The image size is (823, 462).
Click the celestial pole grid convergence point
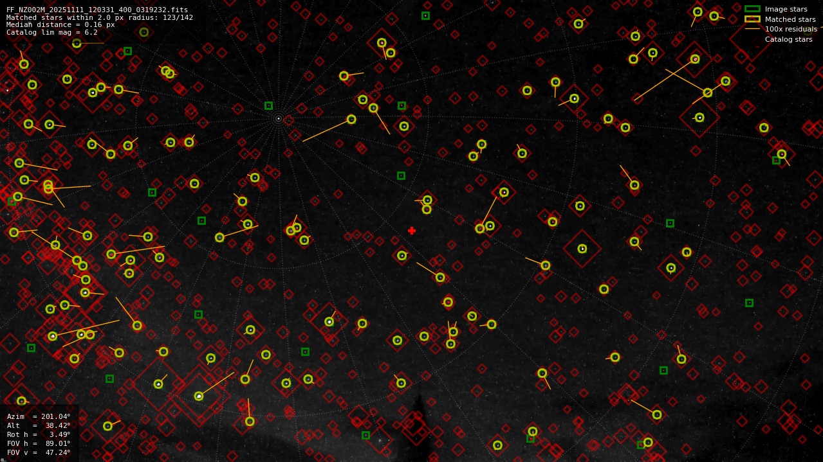click(279, 118)
